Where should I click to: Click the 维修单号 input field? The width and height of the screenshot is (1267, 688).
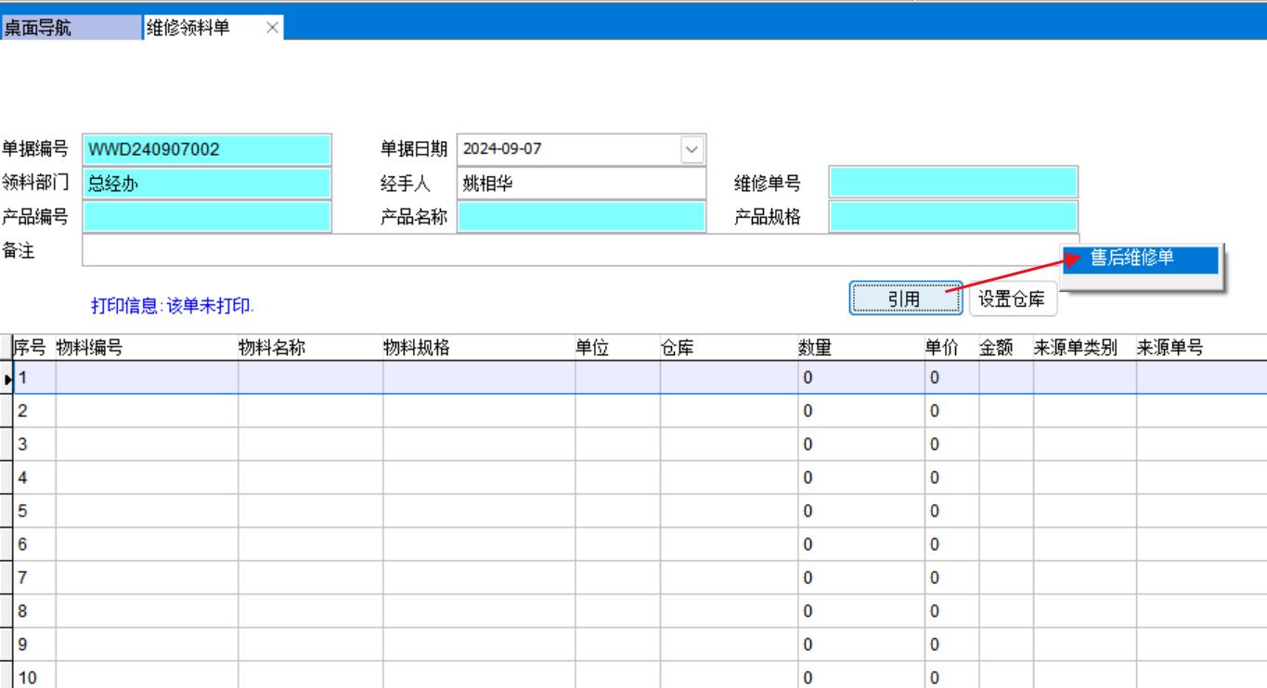[953, 183]
